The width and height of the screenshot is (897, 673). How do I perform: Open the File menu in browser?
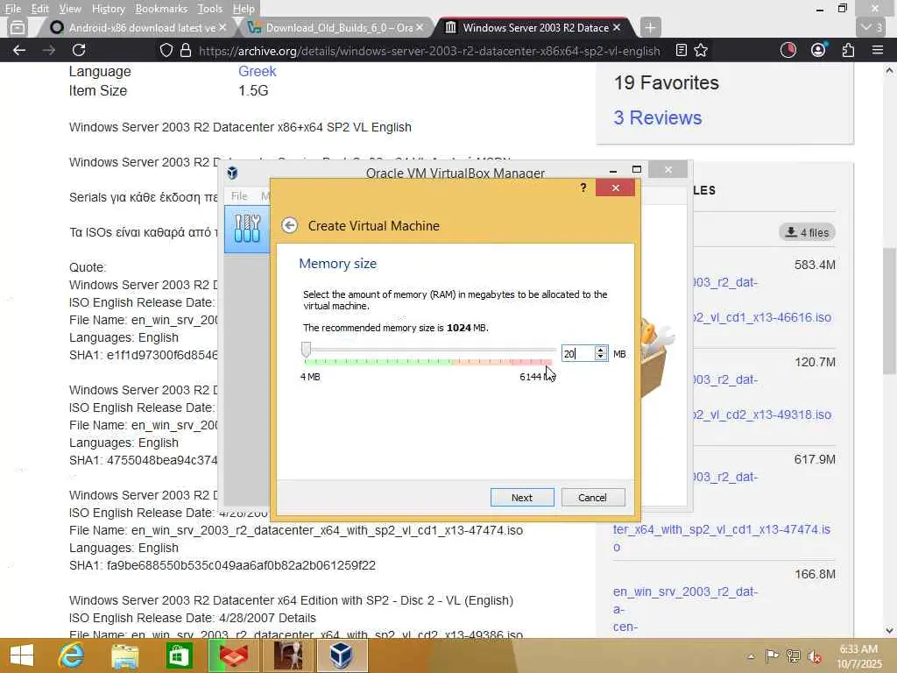click(12, 9)
